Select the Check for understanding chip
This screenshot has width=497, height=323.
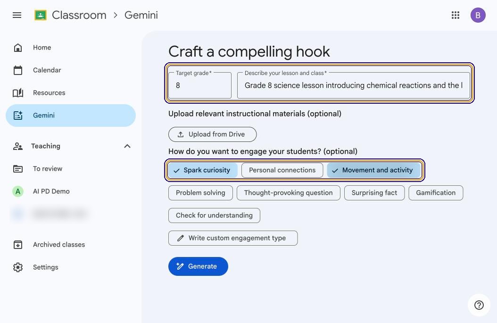[214, 215]
